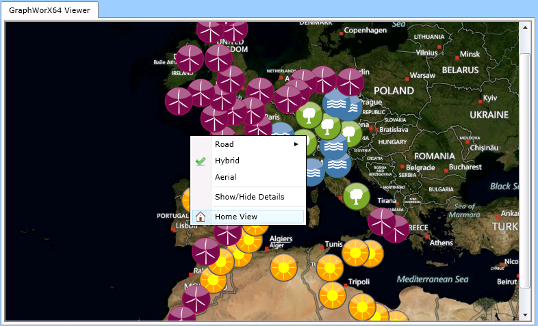Viewport: 538px width, 326px height.
Task: Click the house icon beside Home View
Action: 201,217
